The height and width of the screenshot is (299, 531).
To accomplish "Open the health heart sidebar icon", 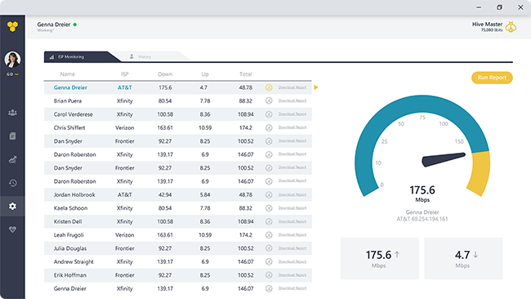I will [12, 230].
